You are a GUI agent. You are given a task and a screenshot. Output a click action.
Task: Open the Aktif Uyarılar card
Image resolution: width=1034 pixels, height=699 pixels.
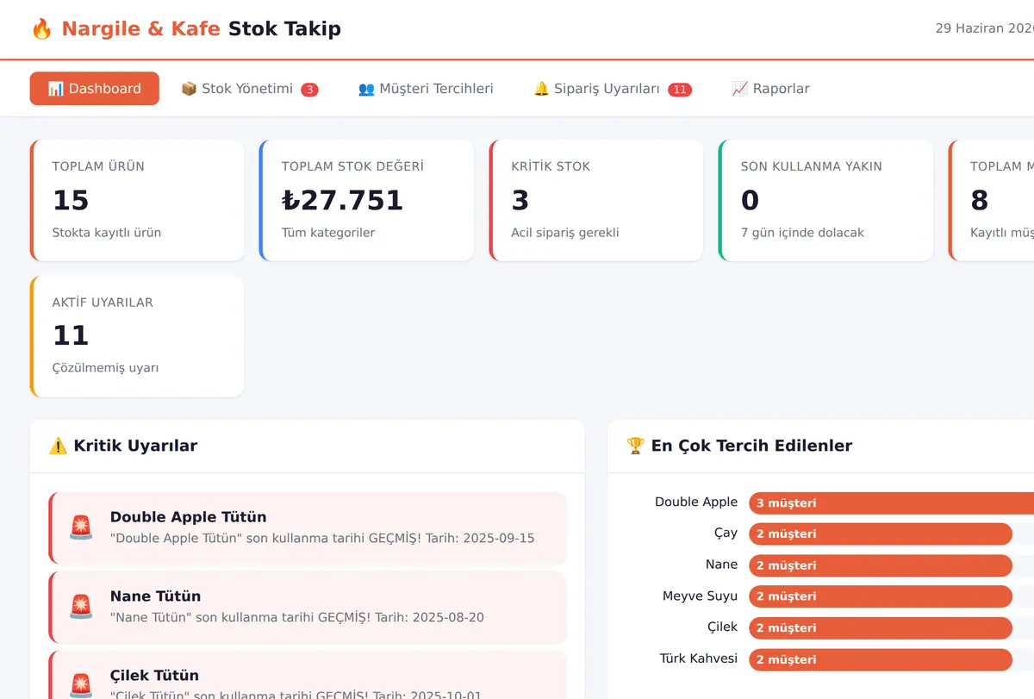[137, 336]
